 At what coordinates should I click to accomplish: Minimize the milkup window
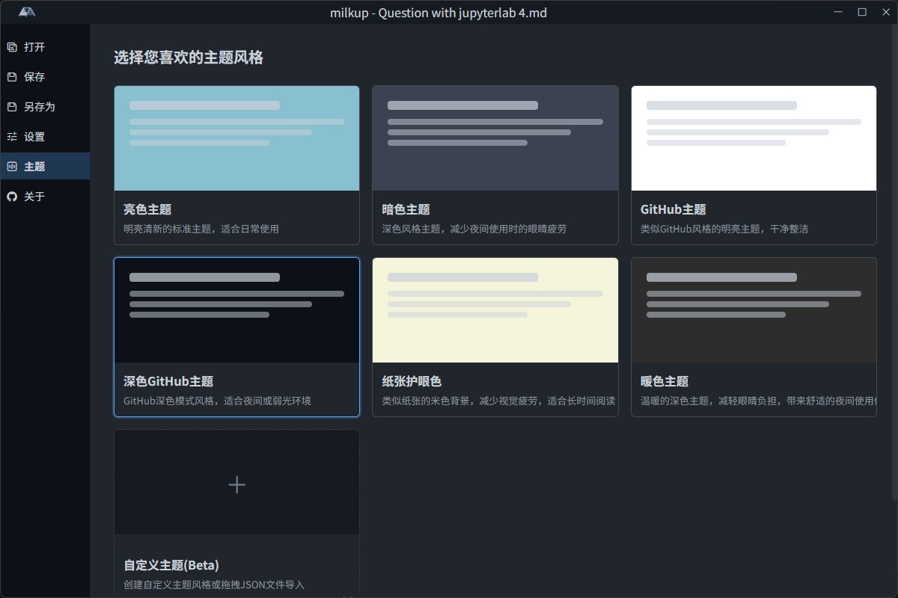tap(840, 12)
